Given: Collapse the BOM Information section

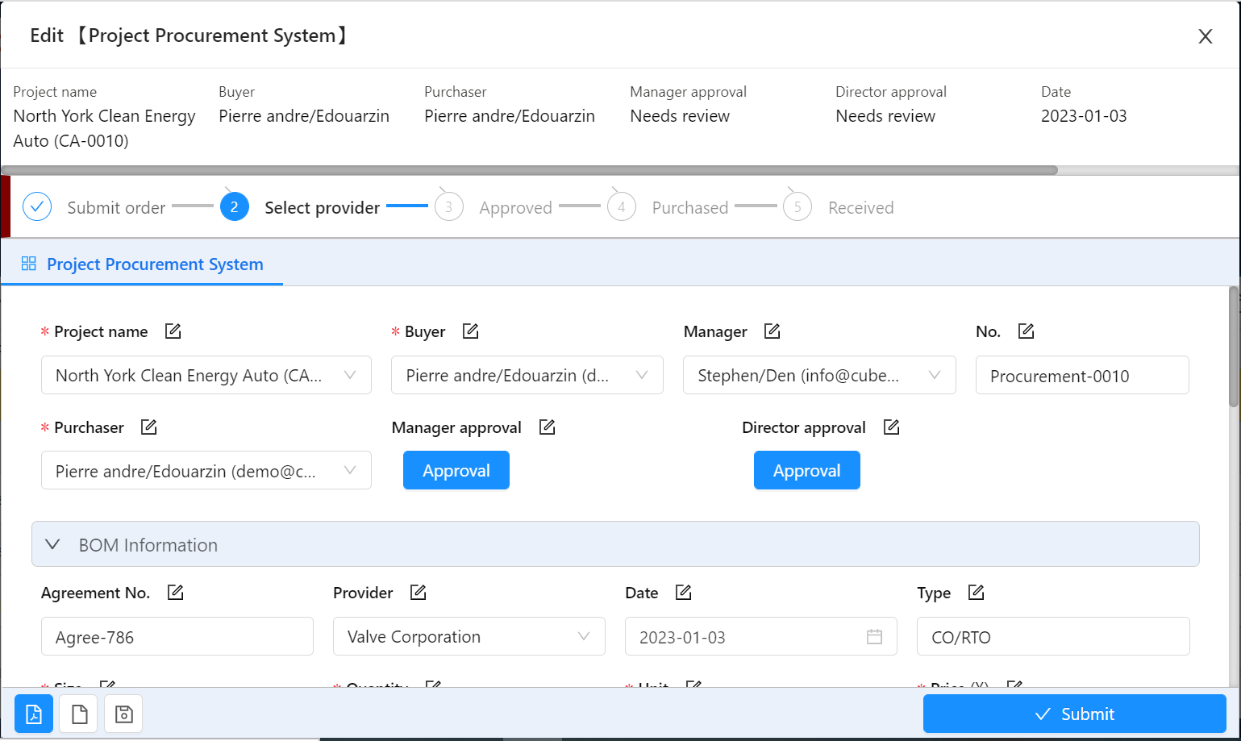Looking at the screenshot, I should [52, 544].
